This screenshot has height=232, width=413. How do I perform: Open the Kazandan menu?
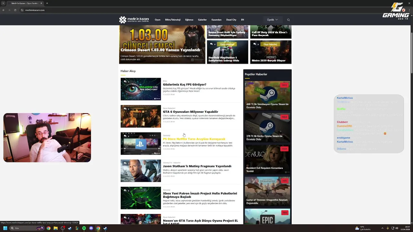tap(217, 20)
